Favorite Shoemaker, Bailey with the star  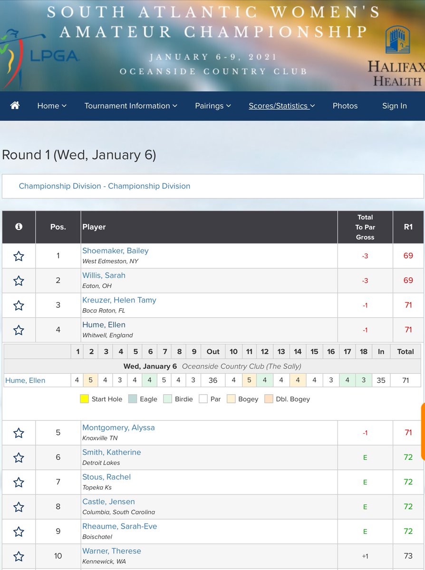click(x=19, y=256)
